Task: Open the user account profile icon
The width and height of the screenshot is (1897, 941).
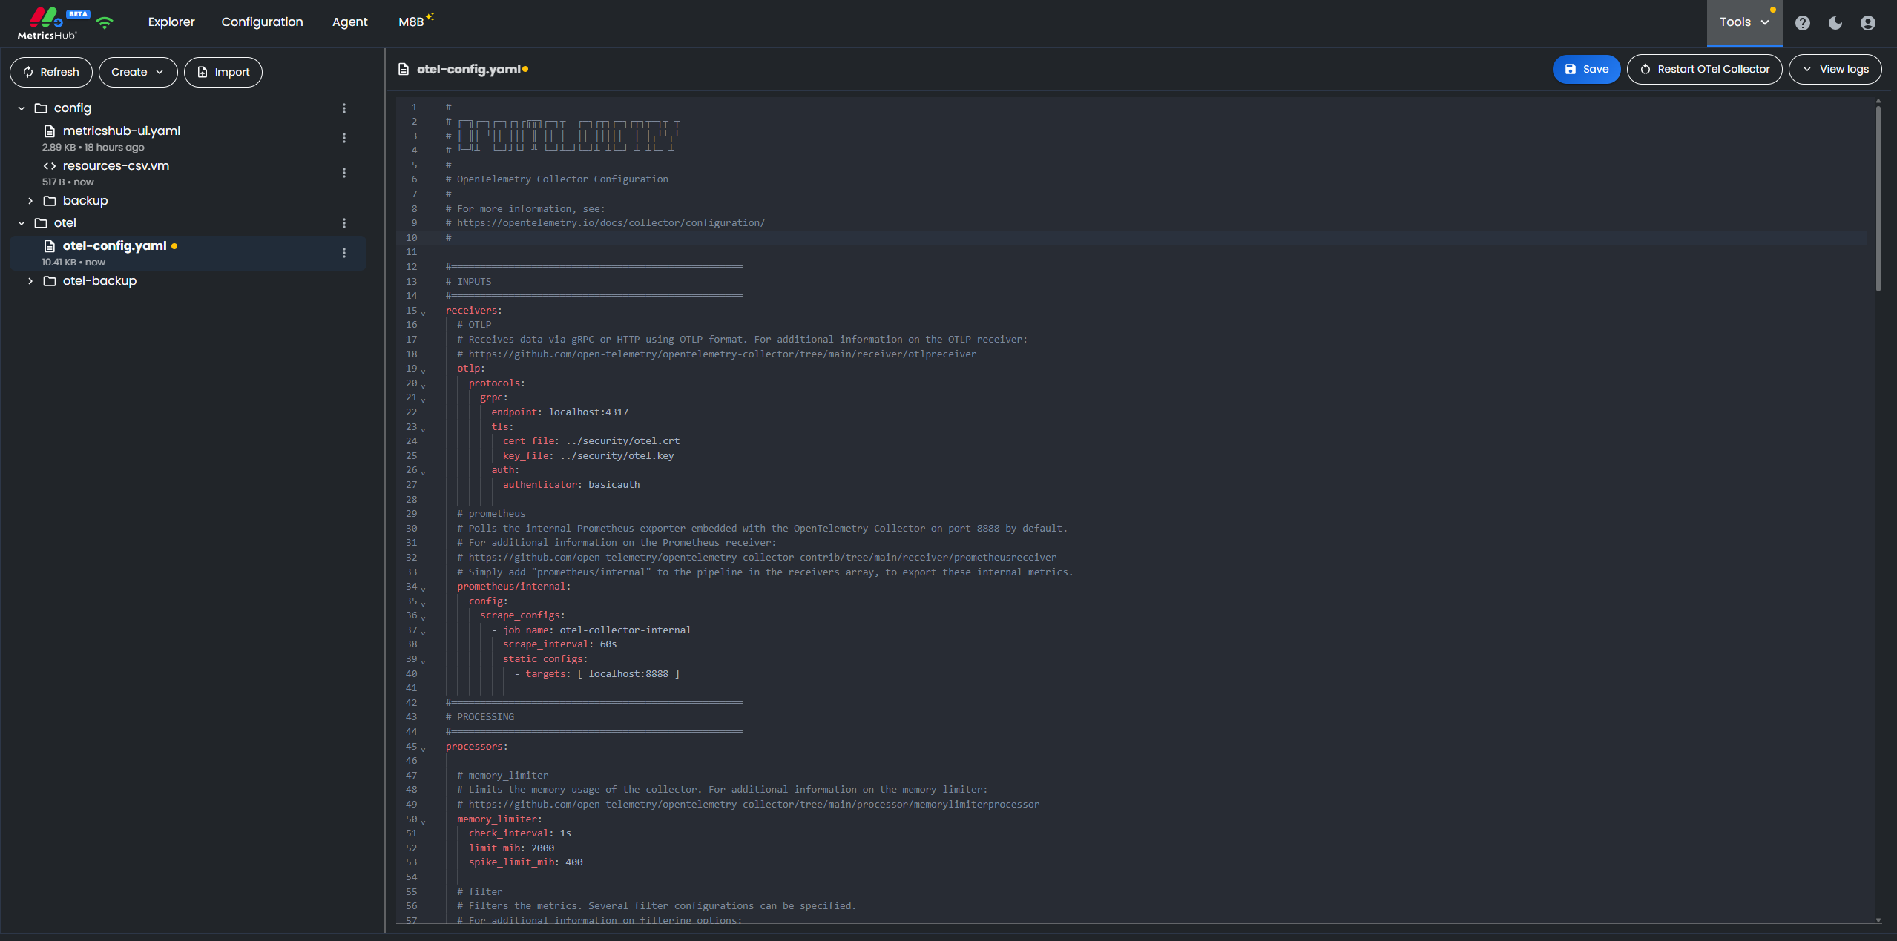Action: (x=1868, y=23)
